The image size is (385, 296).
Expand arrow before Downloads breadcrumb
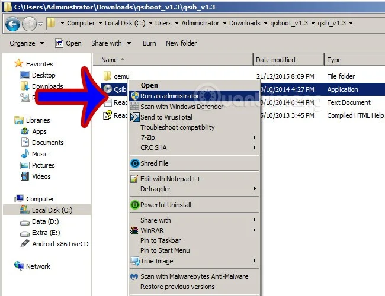click(x=224, y=23)
